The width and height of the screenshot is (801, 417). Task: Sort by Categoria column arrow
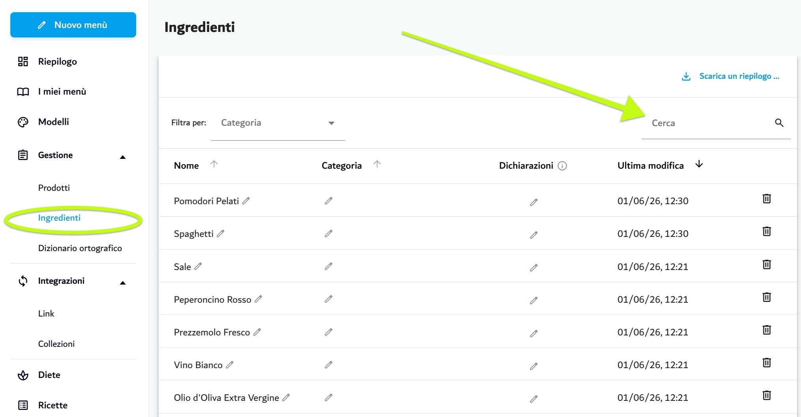click(377, 164)
